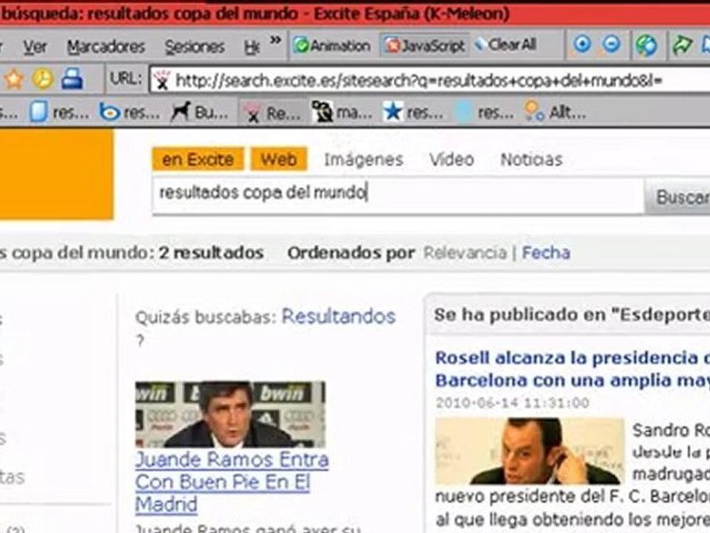Click the Buscar search button
Image resolution: width=710 pixels, height=533 pixels.
click(678, 197)
